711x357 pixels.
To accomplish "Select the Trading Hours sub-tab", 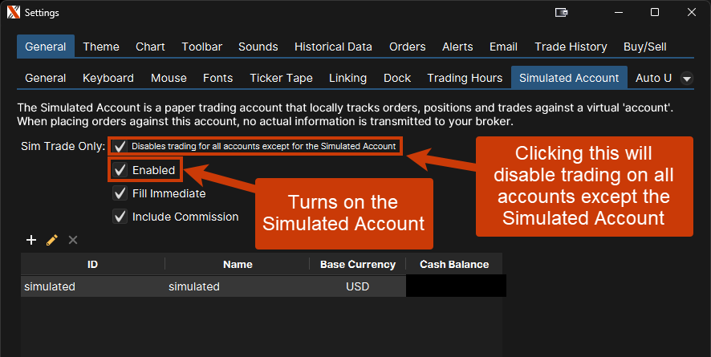I will coord(465,78).
